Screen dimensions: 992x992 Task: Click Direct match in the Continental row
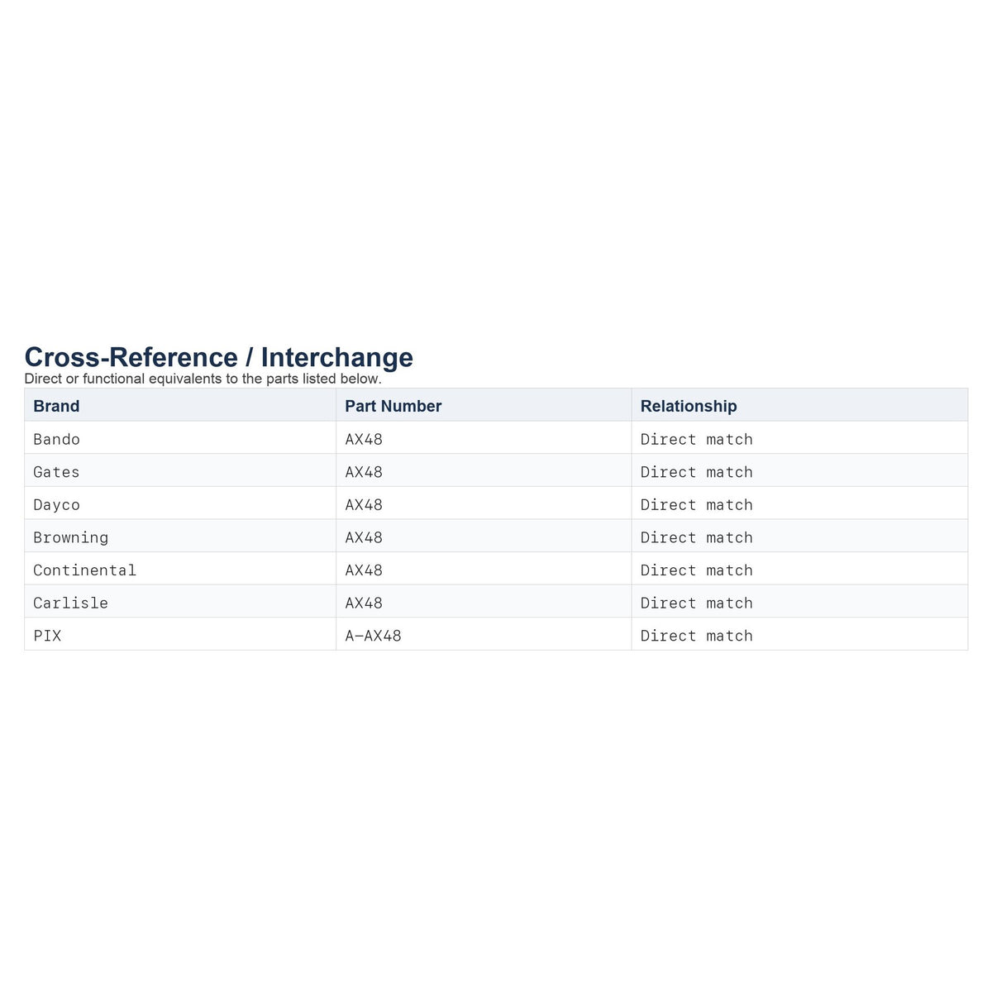click(697, 570)
